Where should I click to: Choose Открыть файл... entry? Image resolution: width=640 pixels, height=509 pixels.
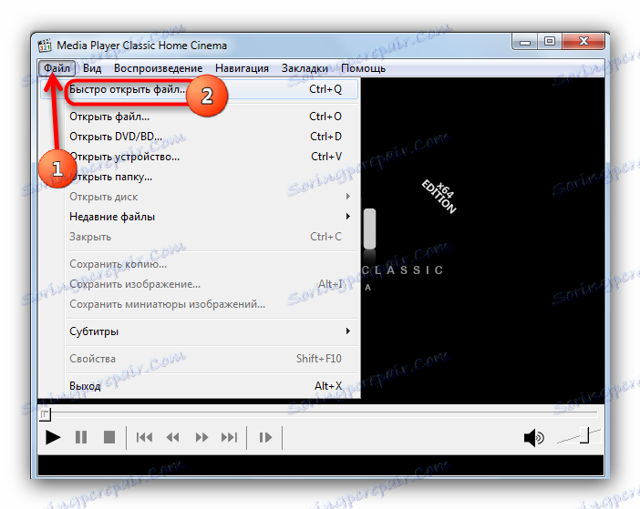[199, 117]
